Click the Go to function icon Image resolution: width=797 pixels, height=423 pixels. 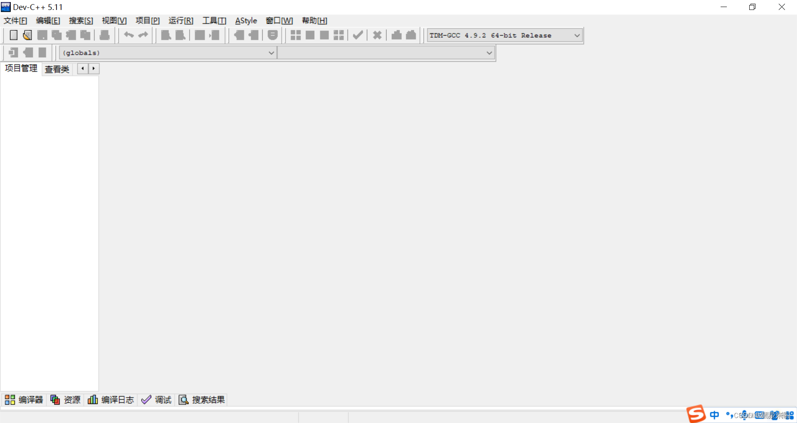(x=200, y=35)
